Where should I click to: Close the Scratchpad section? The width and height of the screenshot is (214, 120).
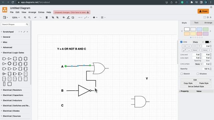point(27,32)
